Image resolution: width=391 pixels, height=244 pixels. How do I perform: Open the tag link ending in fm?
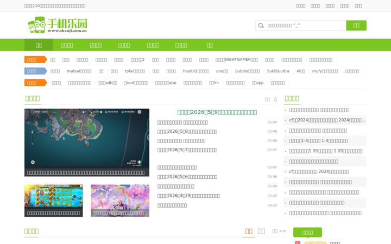[x=214, y=83]
